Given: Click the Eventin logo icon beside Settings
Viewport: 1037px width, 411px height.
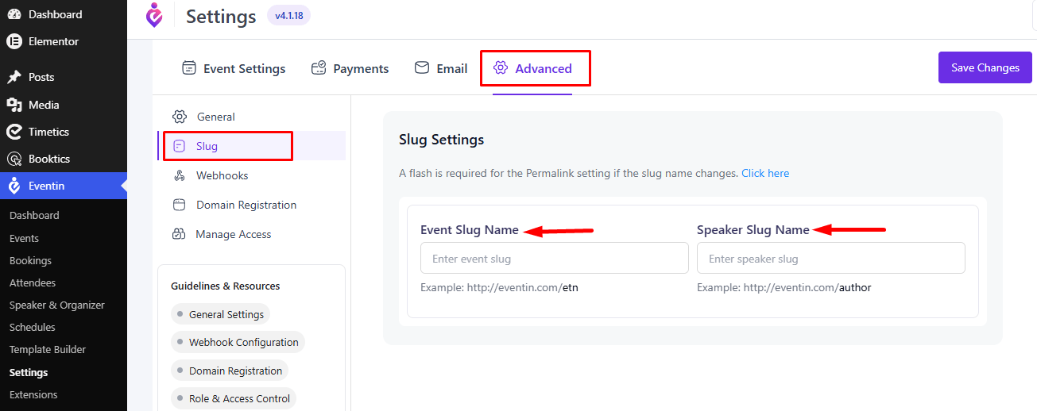Looking at the screenshot, I should tap(154, 15).
